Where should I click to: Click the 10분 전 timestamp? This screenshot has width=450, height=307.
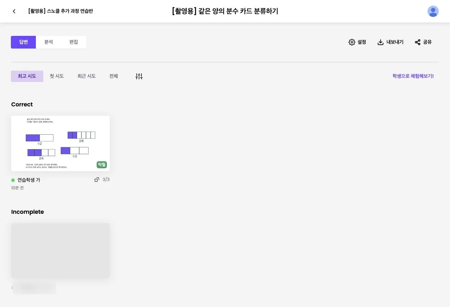[x=18, y=188]
